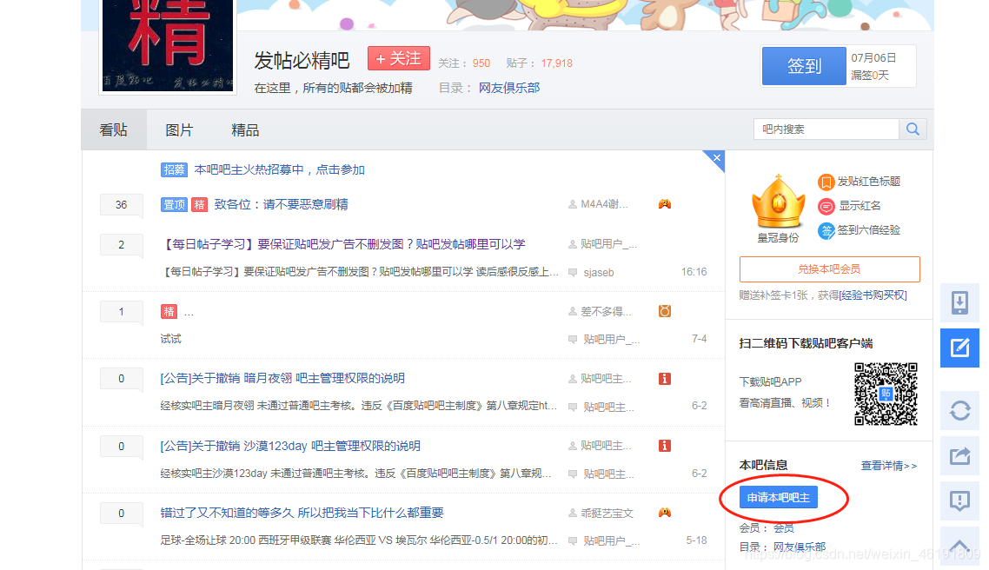Click the back-to-top arrow icon
The width and height of the screenshot is (989, 570).
pos(959,546)
